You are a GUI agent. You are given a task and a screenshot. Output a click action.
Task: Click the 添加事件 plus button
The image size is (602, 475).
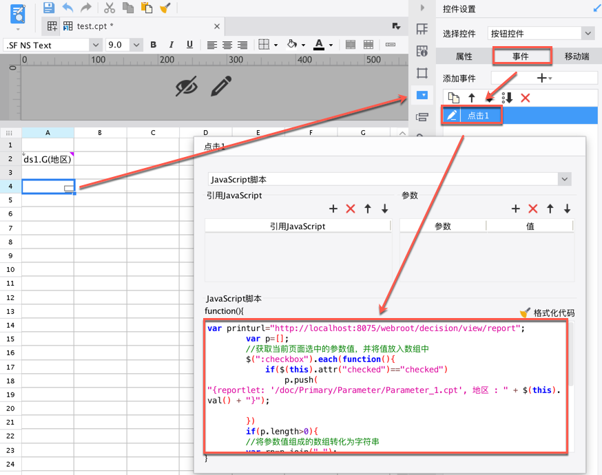pos(542,78)
